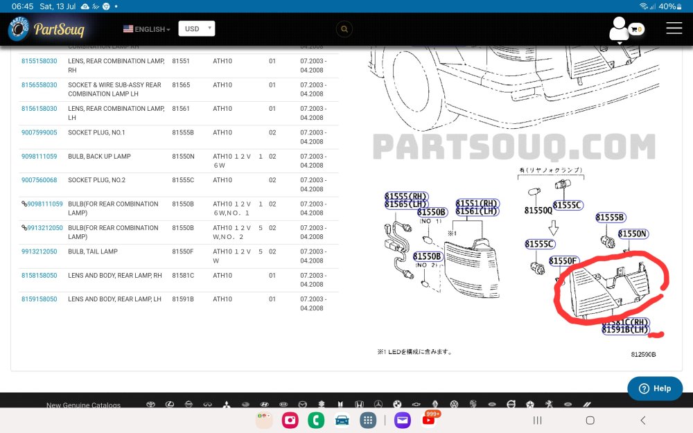Viewport: 693px width, 433px height.
Task: Open the Hyundai catalog logo in footer
Action: [x=264, y=405]
